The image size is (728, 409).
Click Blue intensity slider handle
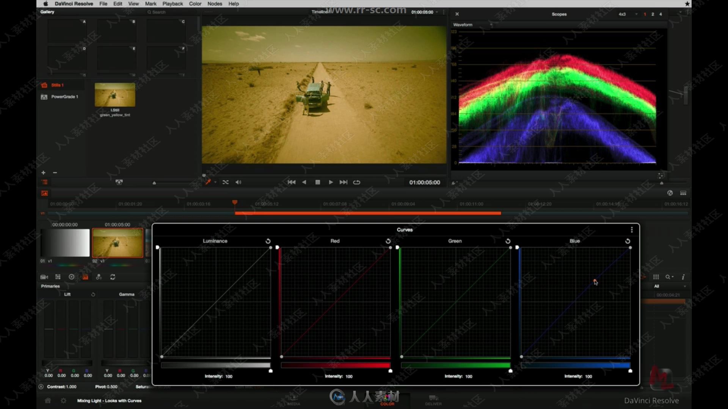630,371
